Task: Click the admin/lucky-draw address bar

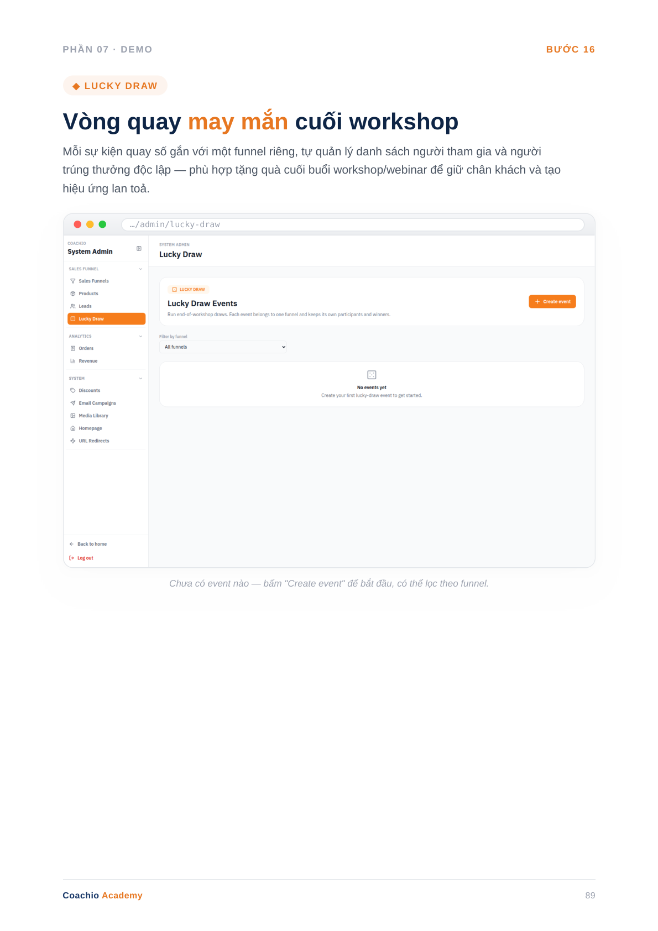Action: 353,224
